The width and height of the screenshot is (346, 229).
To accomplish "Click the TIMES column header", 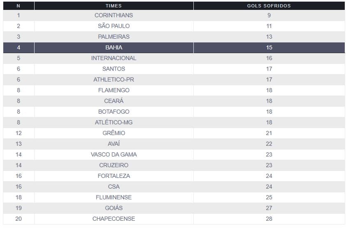I will (114, 6).
